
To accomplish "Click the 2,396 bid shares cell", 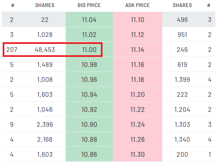I will pos(45,124).
